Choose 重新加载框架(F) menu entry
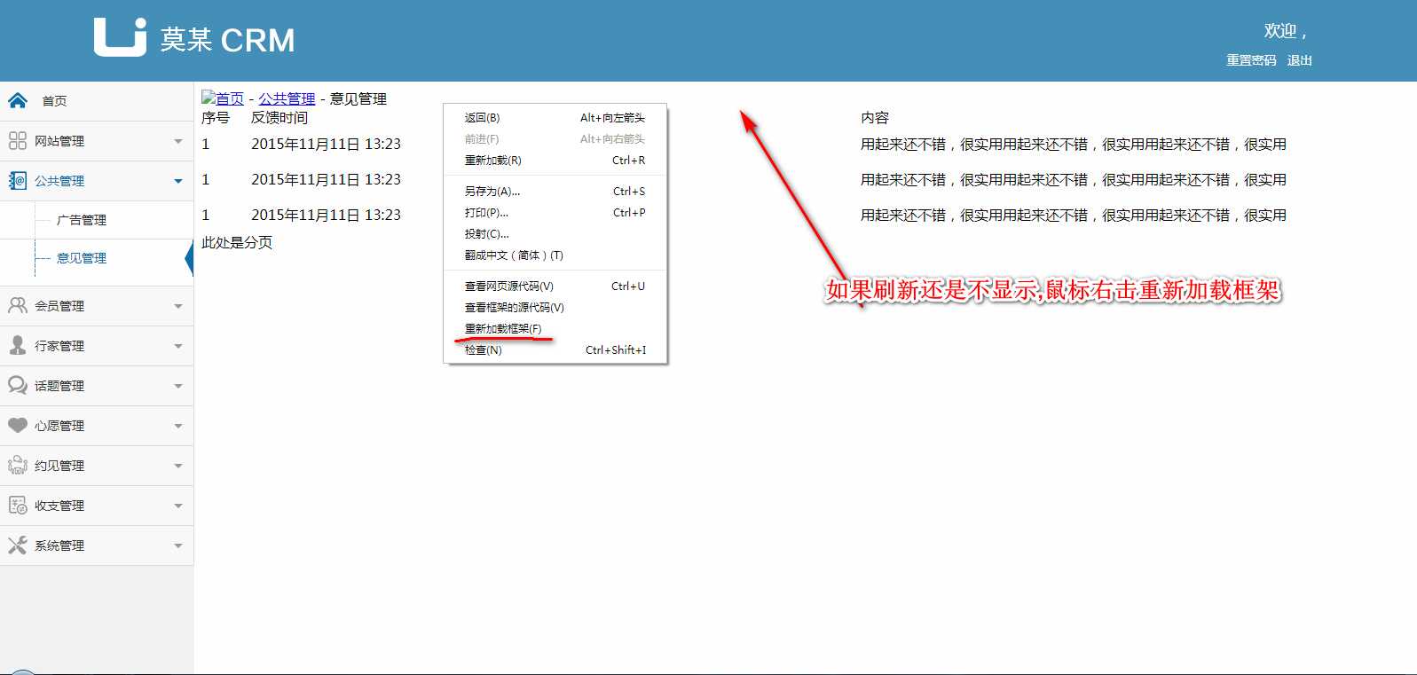This screenshot has width=1417, height=675. (555, 328)
